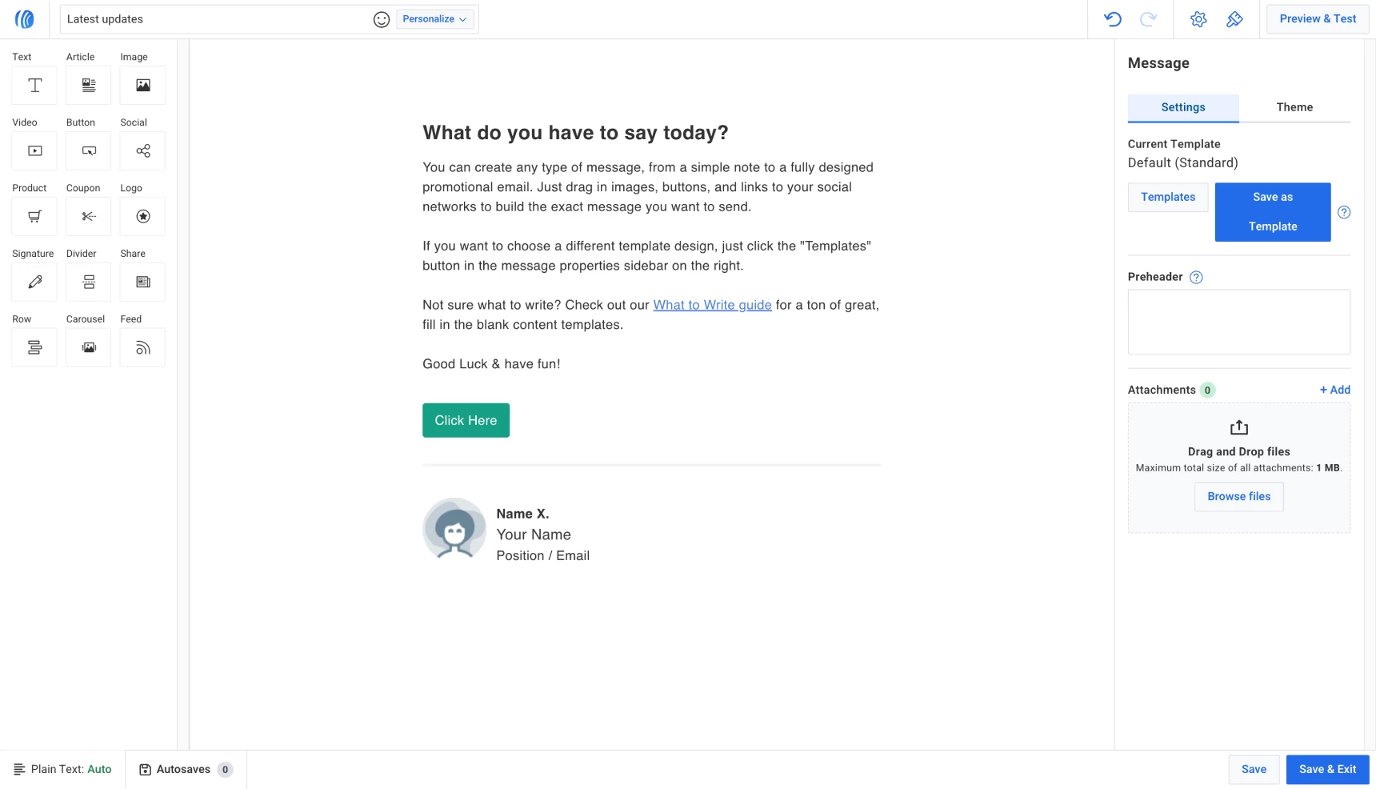Click inside the Preheader text field
The width and height of the screenshot is (1376, 789).
click(1238, 322)
